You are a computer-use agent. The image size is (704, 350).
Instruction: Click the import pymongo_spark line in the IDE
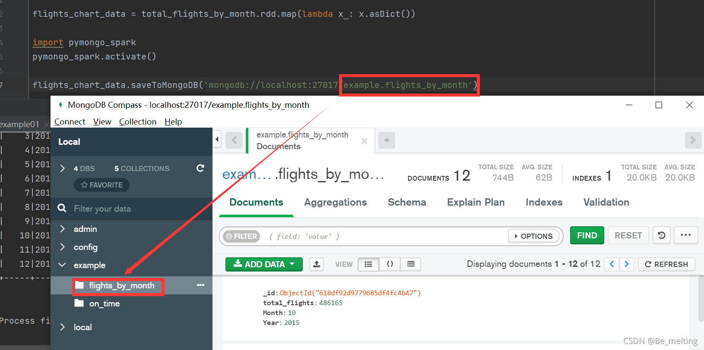84,43
